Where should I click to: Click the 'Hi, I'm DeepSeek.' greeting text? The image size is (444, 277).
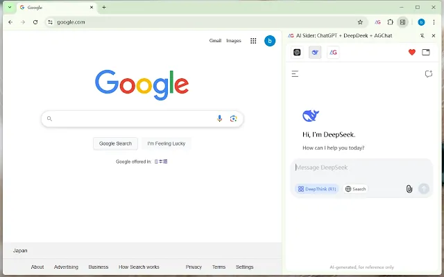329,134
